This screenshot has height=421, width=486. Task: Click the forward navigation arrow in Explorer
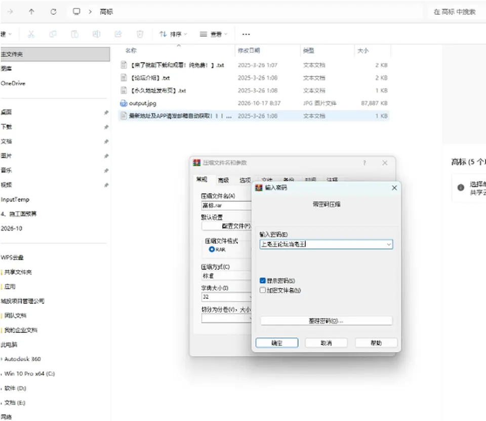pyautogui.click(x=10, y=12)
